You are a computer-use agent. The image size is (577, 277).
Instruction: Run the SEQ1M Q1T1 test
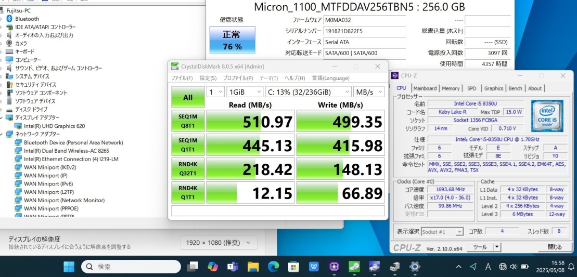point(188,145)
